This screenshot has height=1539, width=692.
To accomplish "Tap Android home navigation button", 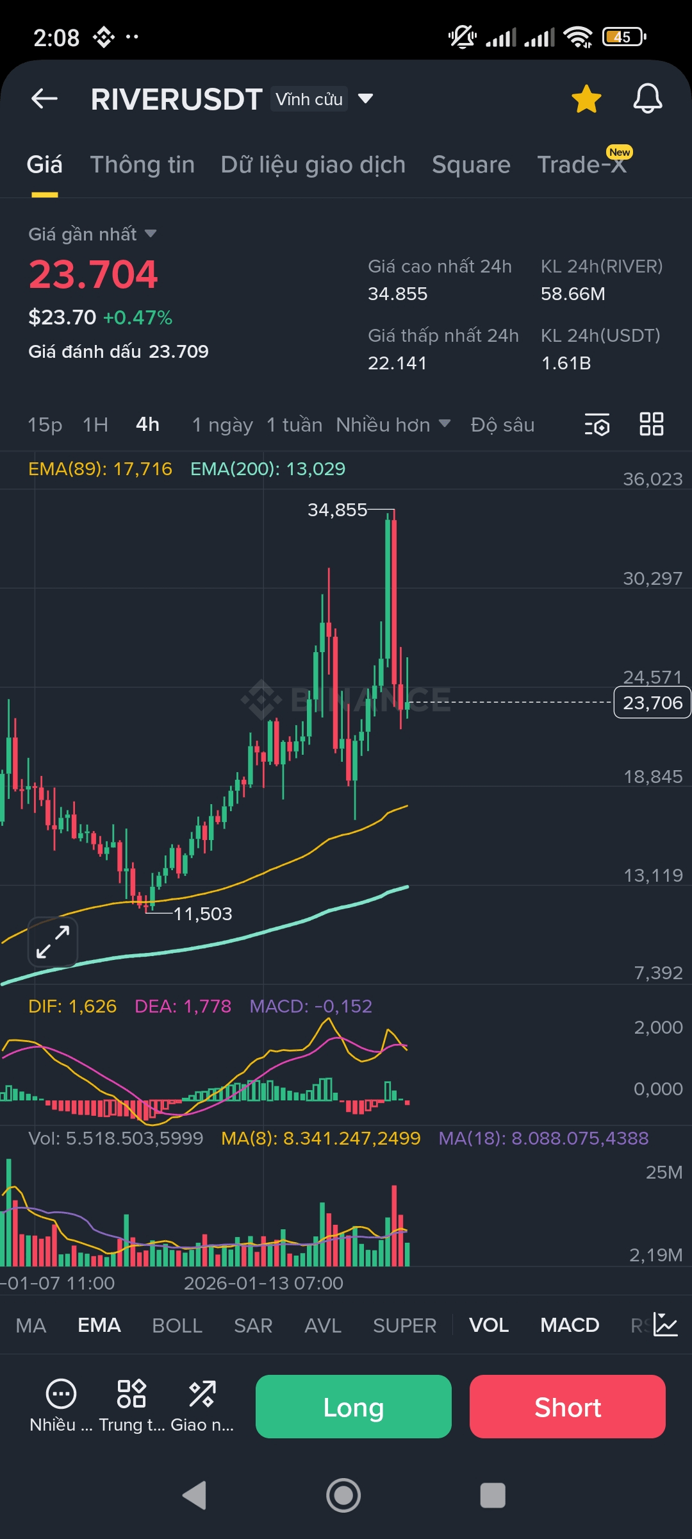I will tap(344, 1495).
